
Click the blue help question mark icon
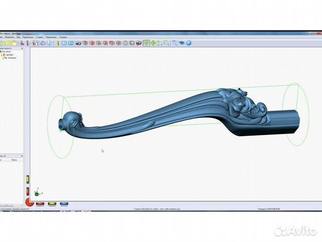click(189, 43)
